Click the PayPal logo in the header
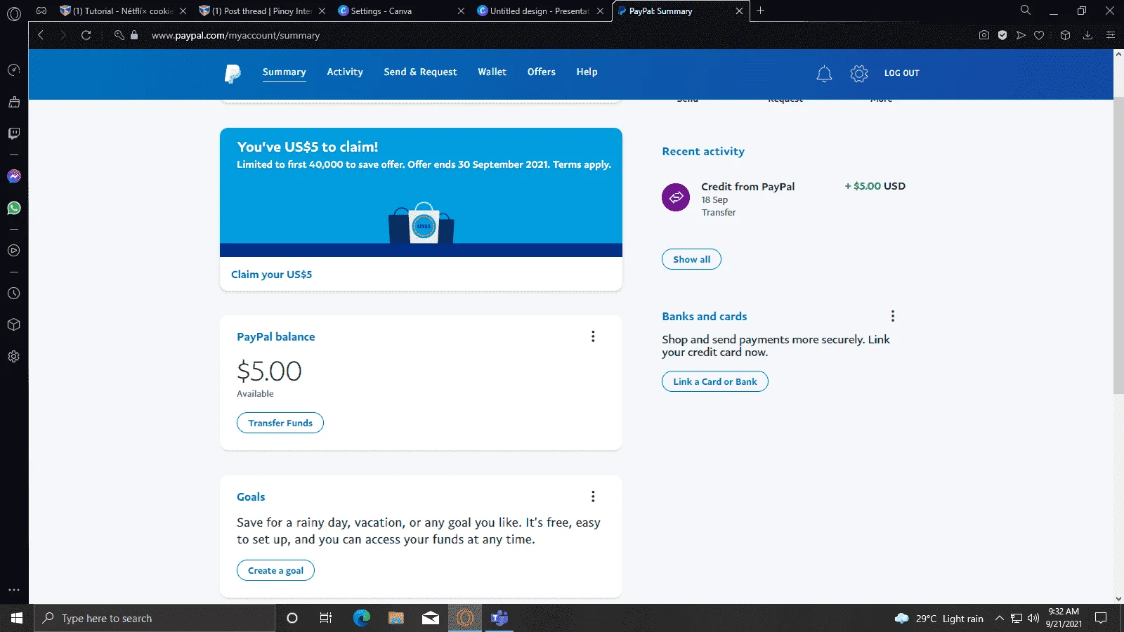Screen dimensions: 1124x632 233,73
